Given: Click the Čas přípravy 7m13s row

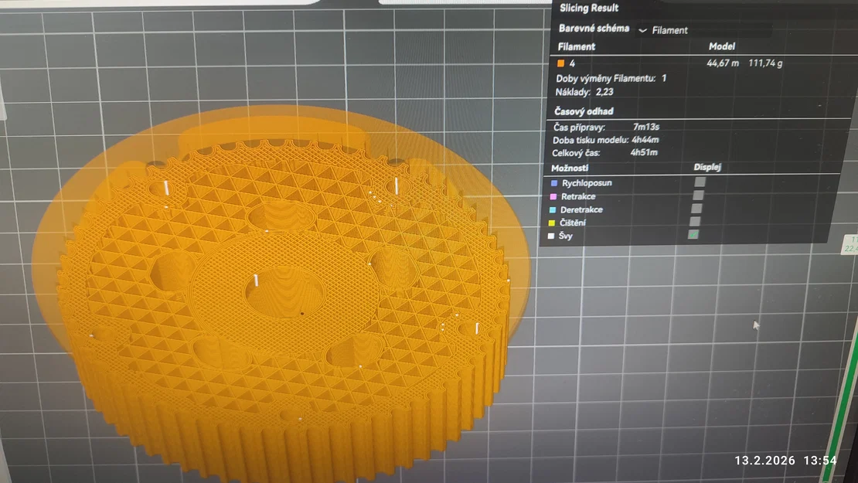Looking at the screenshot, I should point(606,127).
